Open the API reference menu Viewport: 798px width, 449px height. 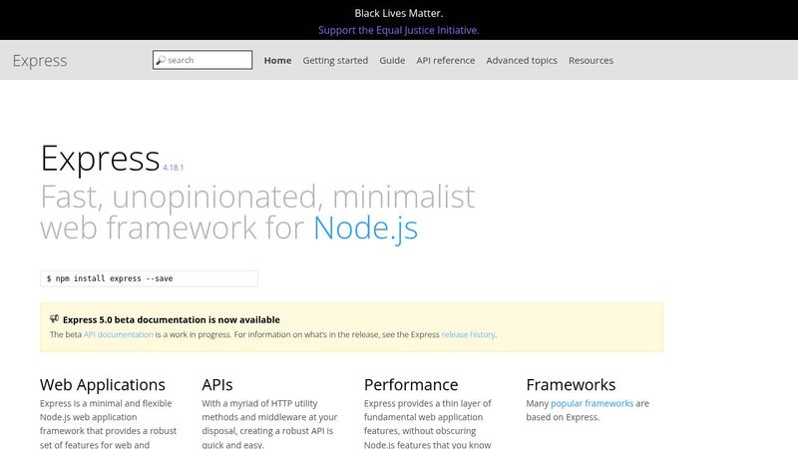click(445, 60)
